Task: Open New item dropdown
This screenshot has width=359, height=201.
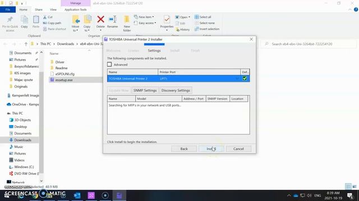Action: [144, 17]
